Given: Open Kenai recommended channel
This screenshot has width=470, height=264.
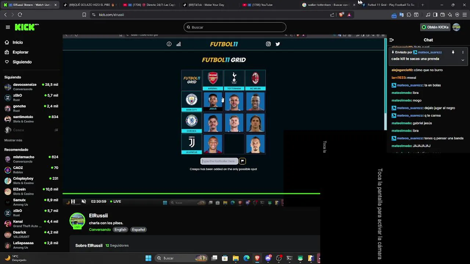Looking at the screenshot, I should (x=31, y=224).
